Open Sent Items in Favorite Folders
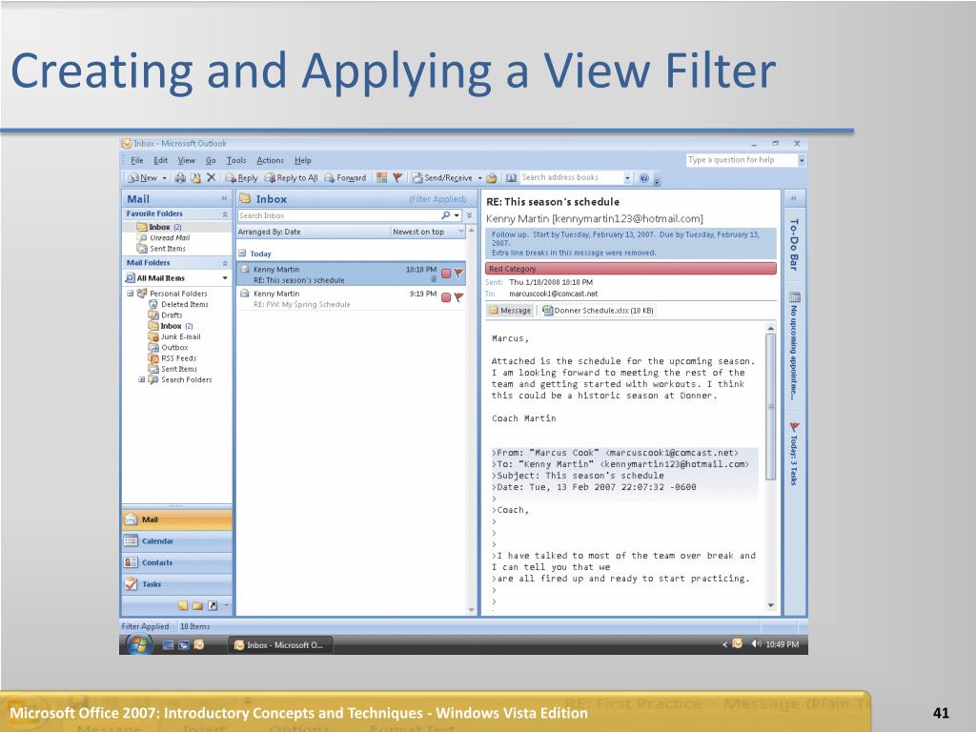This screenshot has width=976, height=732. pos(168,249)
